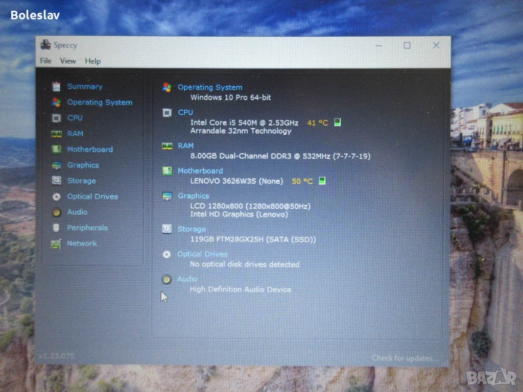Click the Summary icon in sidebar
This screenshot has height=392, width=523.
[x=56, y=87]
